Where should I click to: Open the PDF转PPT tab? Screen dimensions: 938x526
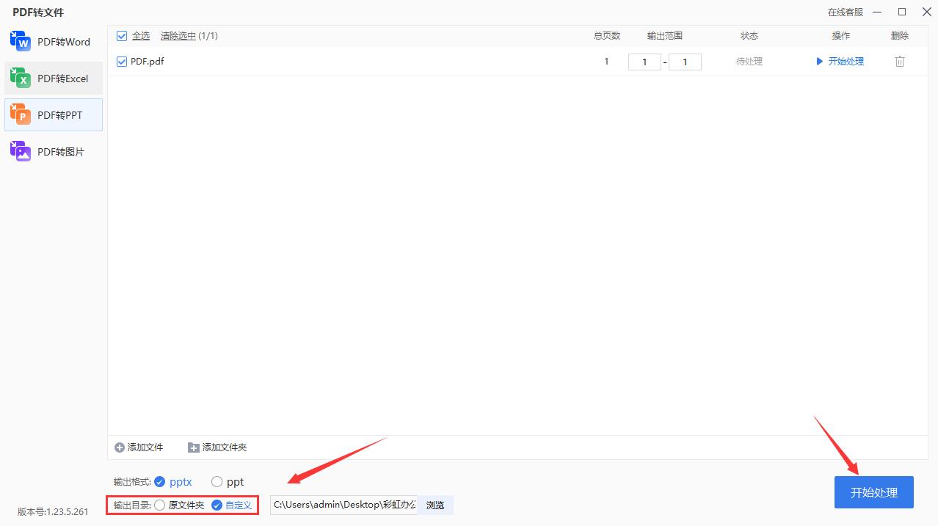click(x=54, y=115)
